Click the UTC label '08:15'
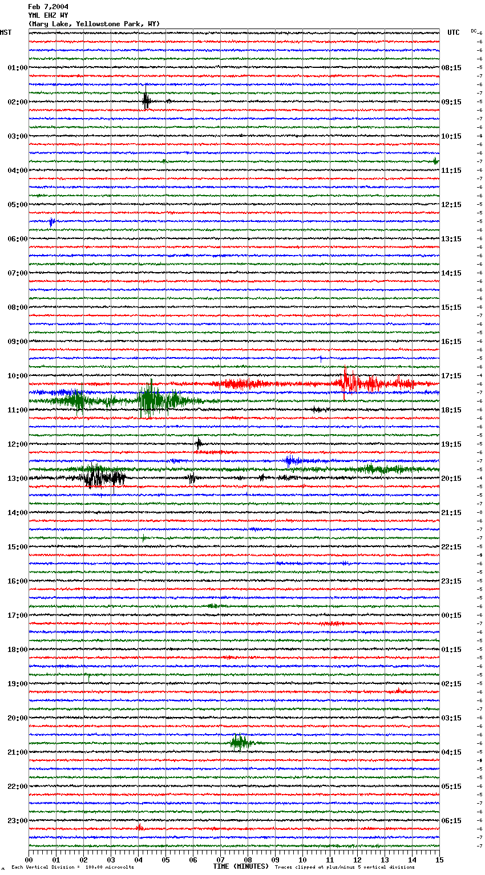The width and height of the screenshot is (485, 875). coord(451,68)
